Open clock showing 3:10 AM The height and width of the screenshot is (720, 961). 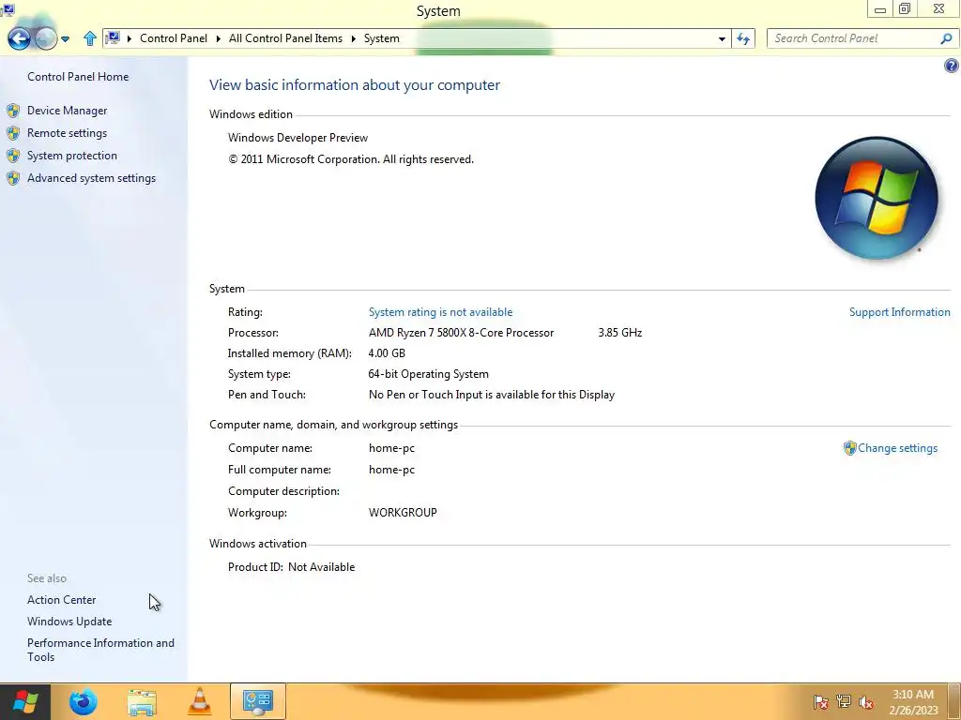point(913,702)
